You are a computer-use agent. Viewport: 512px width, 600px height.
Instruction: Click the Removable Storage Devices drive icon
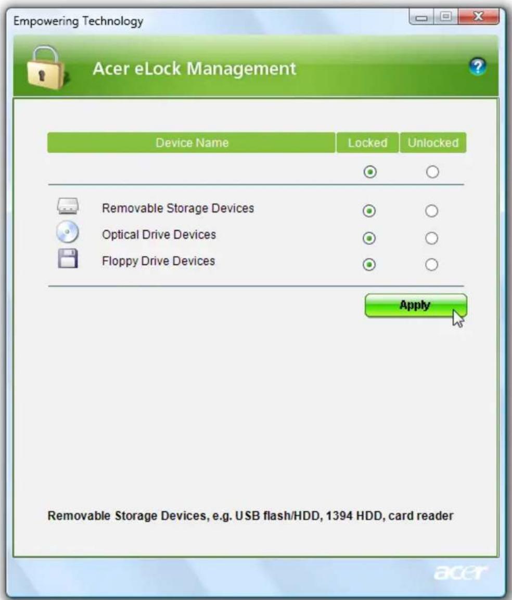tap(68, 206)
